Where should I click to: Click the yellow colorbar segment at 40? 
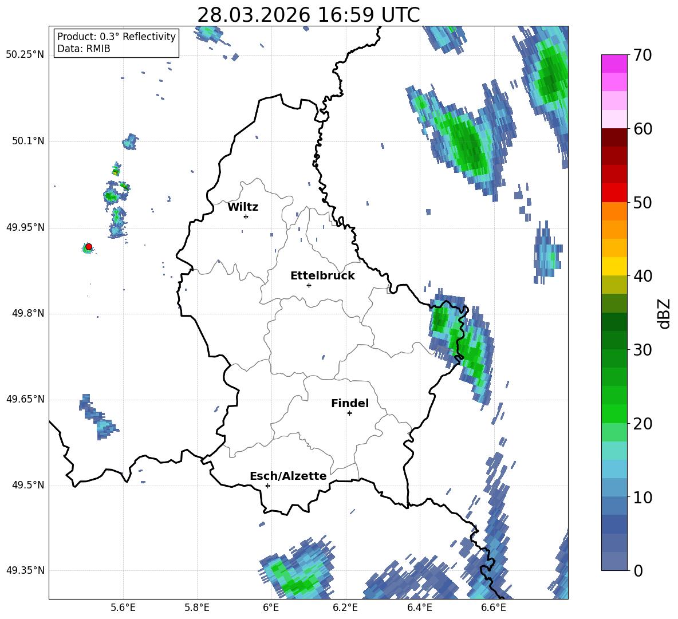(614, 266)
